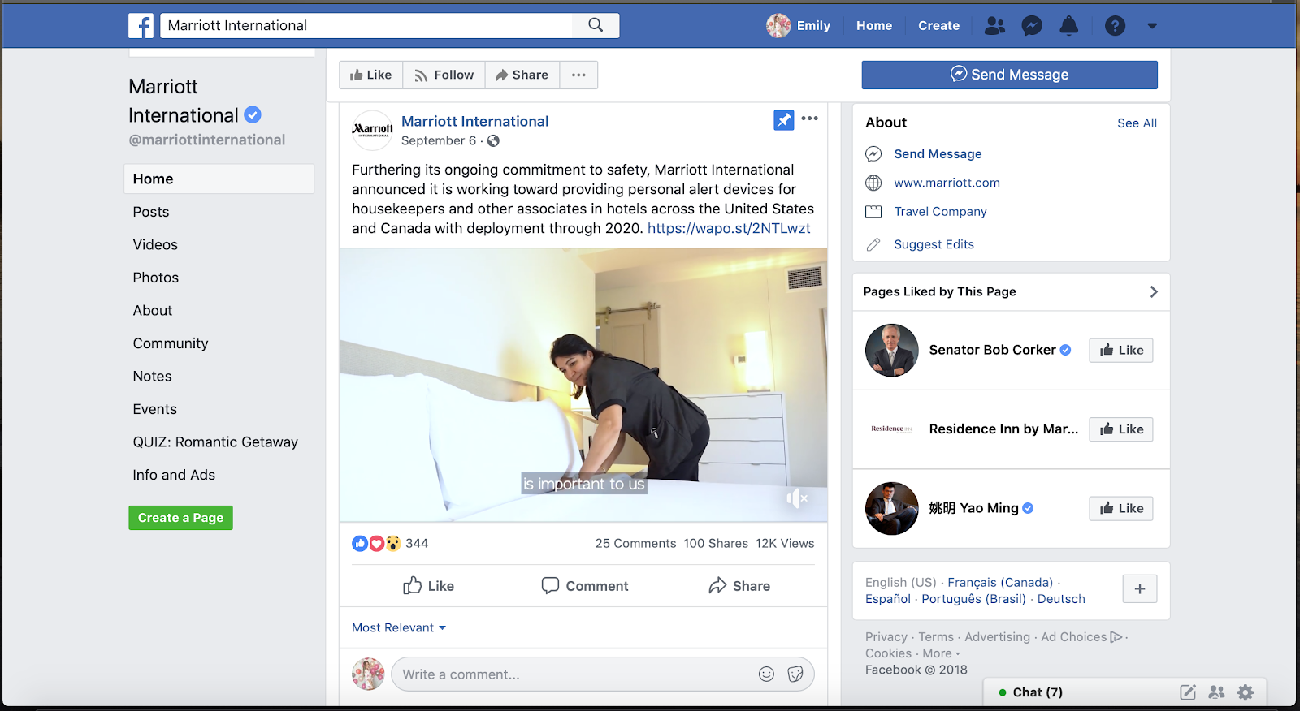Viewport: 1300px width, 711px height.
Task: Click the Ad Choices link
Action: pos(1081,637)
